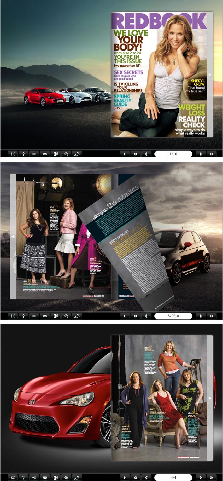Click email icon in the 8-9/10 viewer

45,316
